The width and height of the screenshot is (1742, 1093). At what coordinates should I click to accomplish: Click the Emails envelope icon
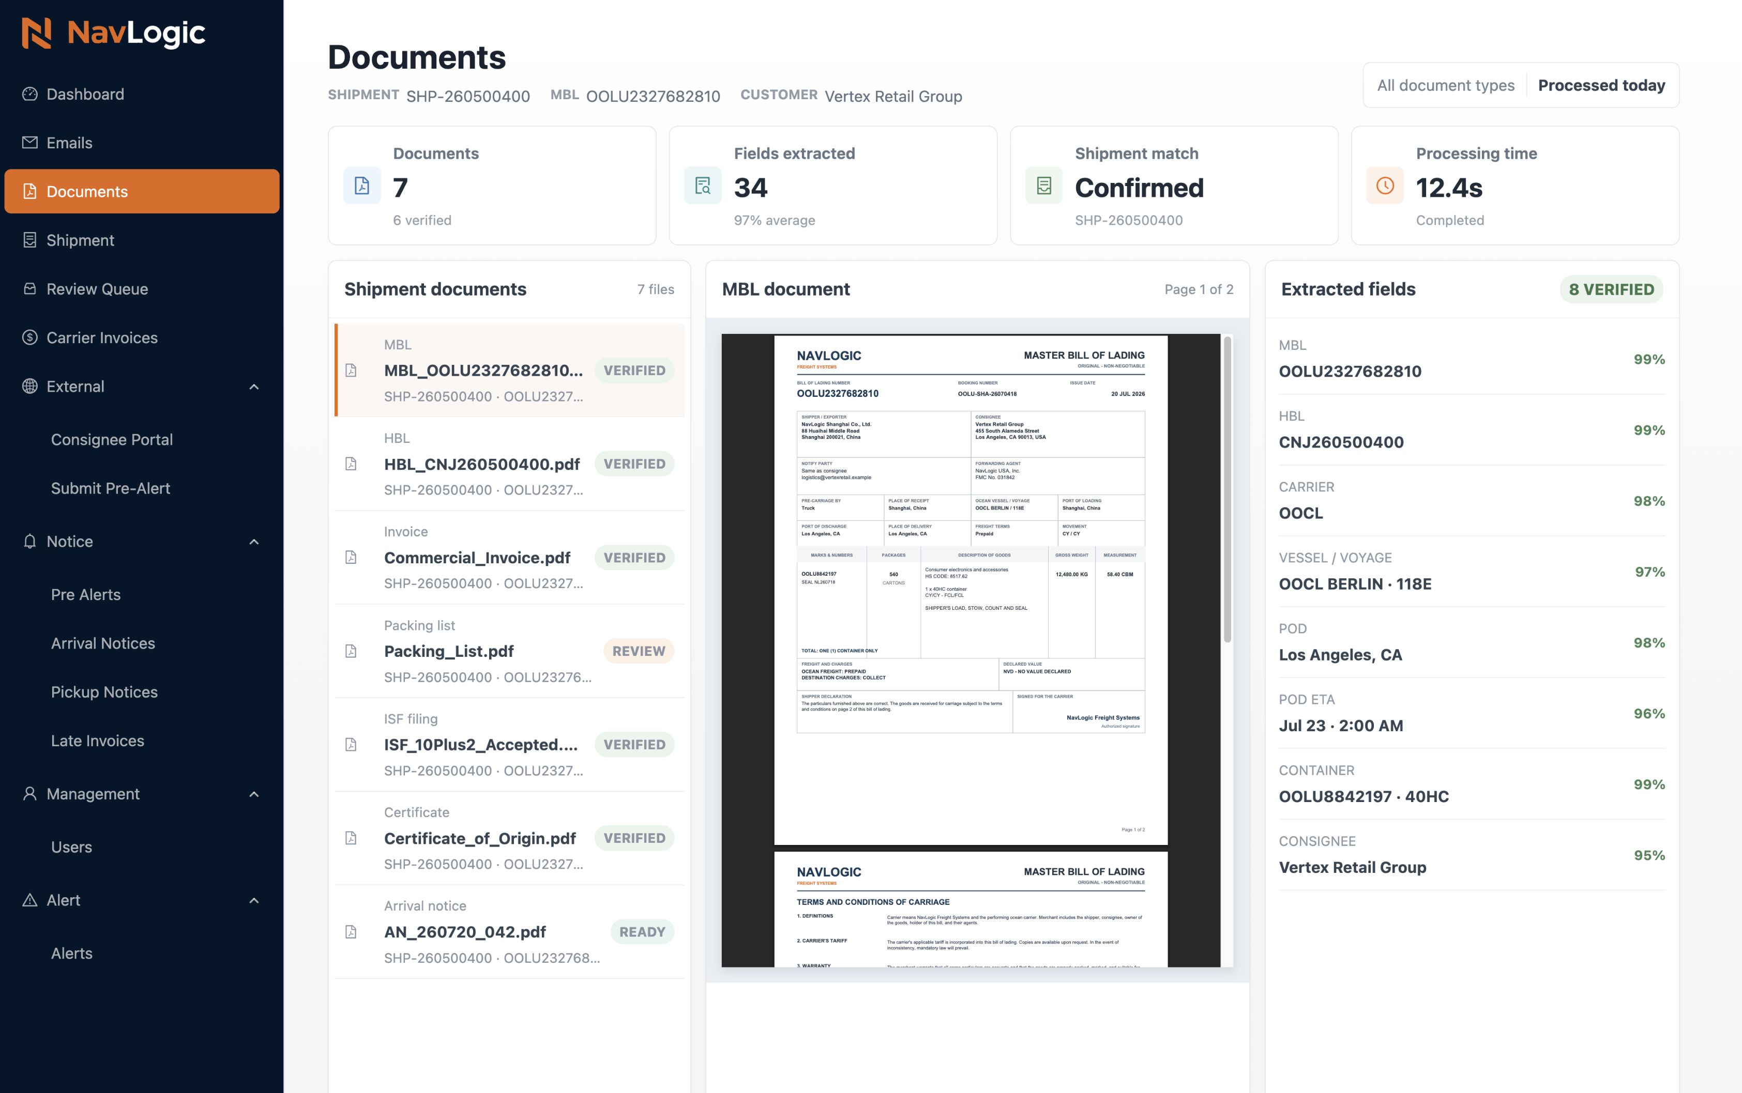pyautogui.click(x=29, y=143)
